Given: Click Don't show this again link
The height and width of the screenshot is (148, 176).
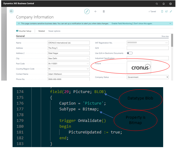Looking at the screenshot, I should coord(143,23).
